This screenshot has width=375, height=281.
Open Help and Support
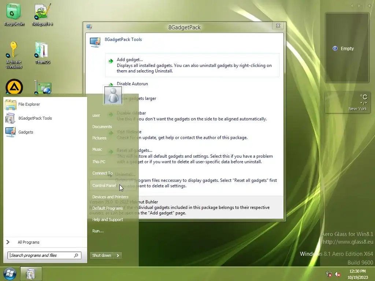tap(108, 220)
